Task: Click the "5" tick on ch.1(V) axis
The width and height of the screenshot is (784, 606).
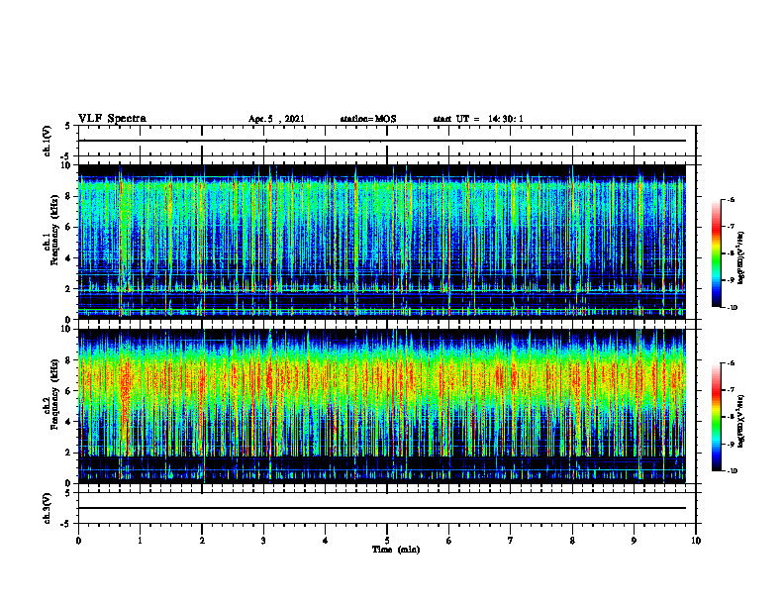Action: click(x=68, y=126)
